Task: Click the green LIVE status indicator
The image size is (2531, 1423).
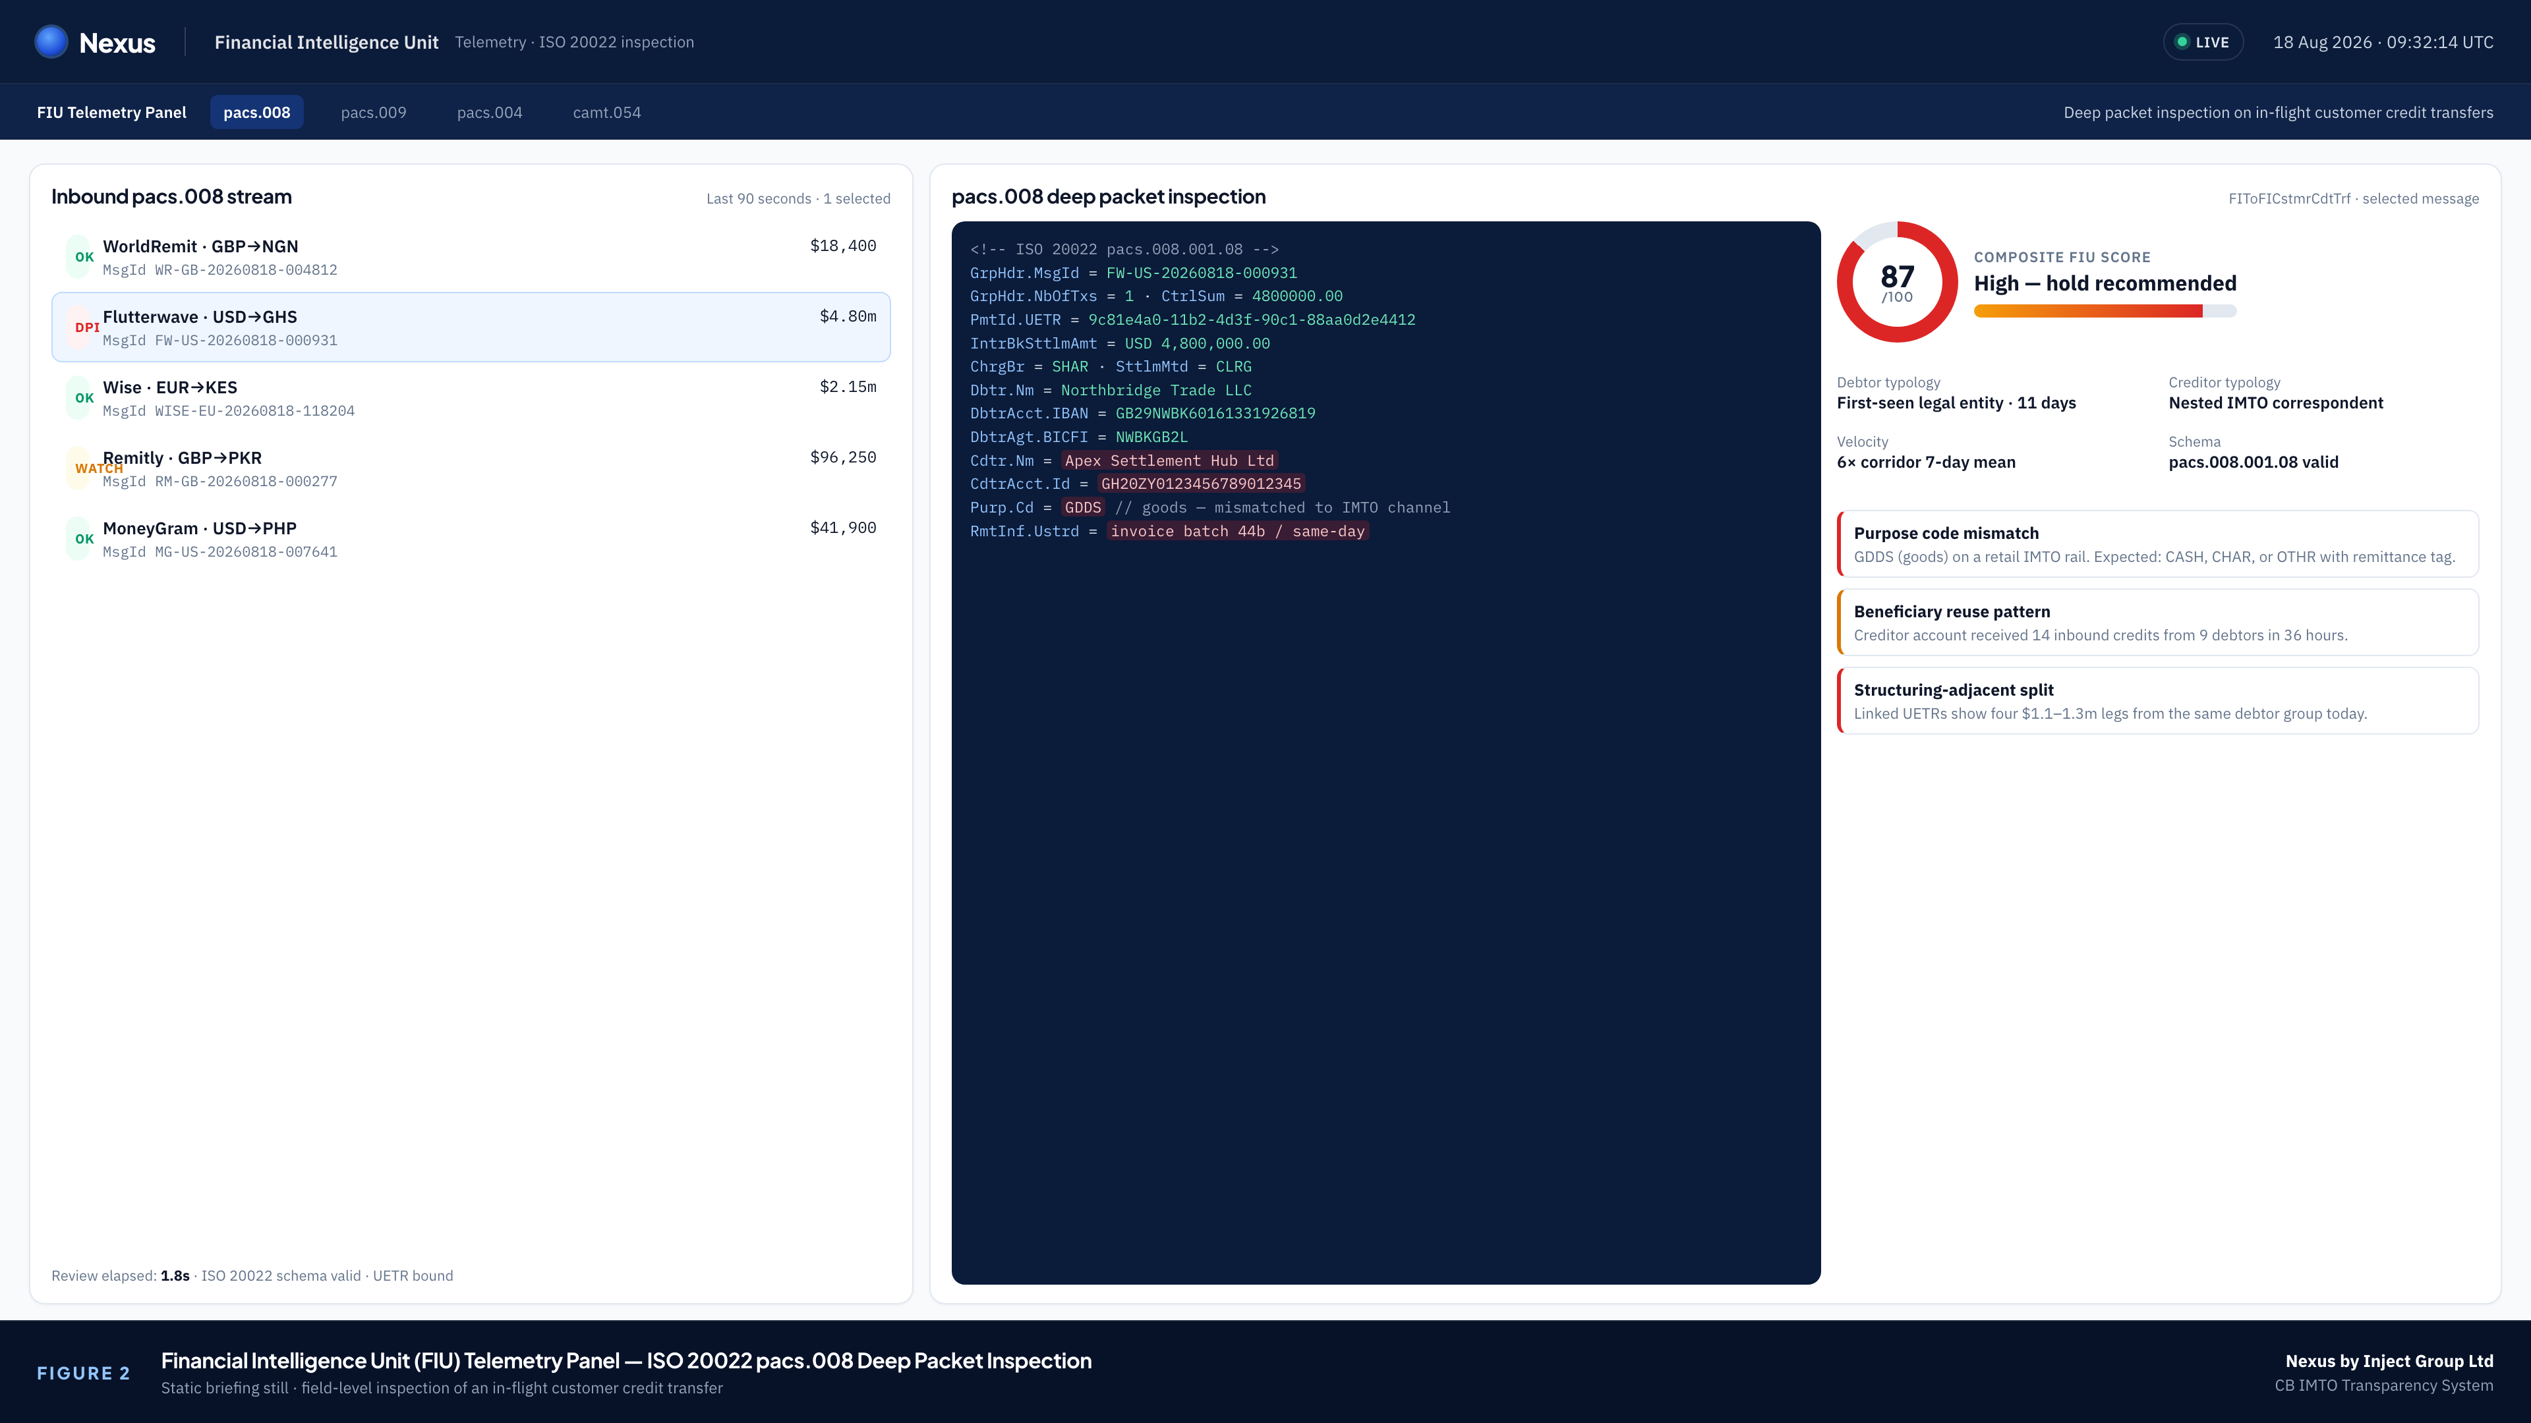Action: tap(2203, 42)
